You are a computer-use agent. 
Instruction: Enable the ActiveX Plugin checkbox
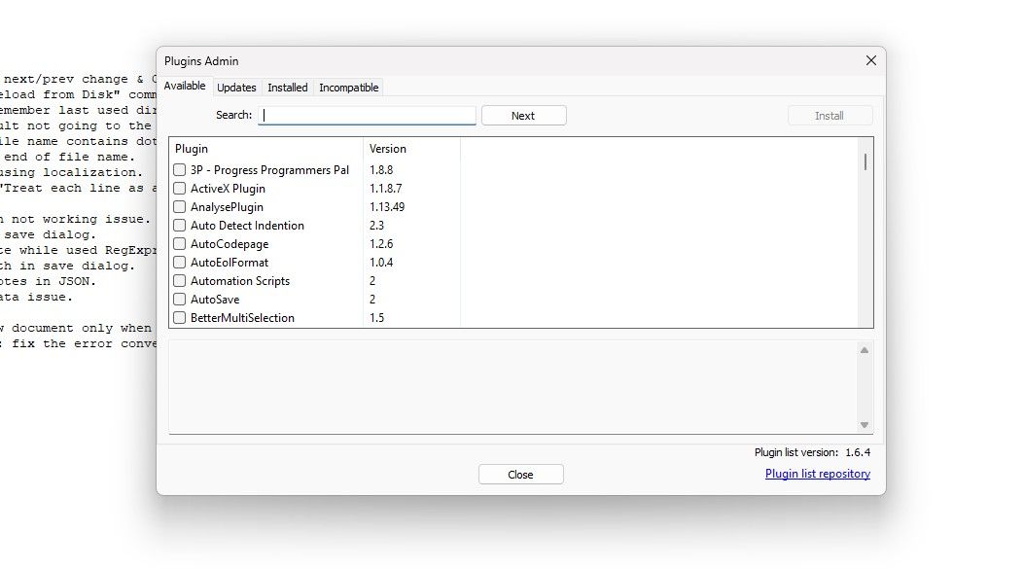[180, 188]
